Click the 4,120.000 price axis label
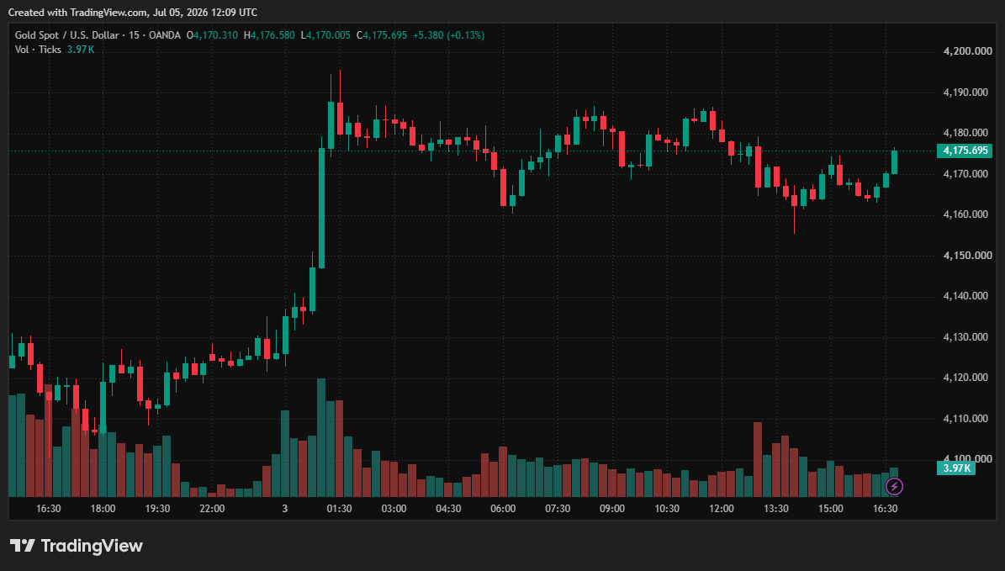Image resolution: width=1005 pixels, height=571 pixels. 965,378
